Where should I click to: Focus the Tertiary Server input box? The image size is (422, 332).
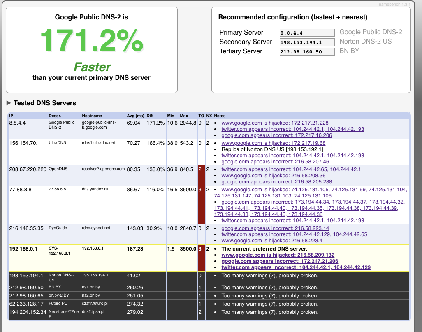pyautogui.click(x=307, y=52)
